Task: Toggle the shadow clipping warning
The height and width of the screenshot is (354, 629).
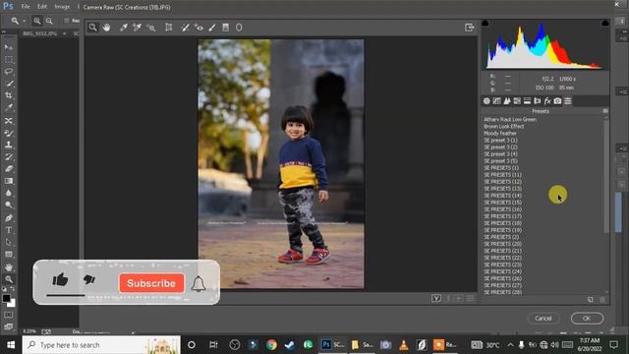Action: point(485,23)
